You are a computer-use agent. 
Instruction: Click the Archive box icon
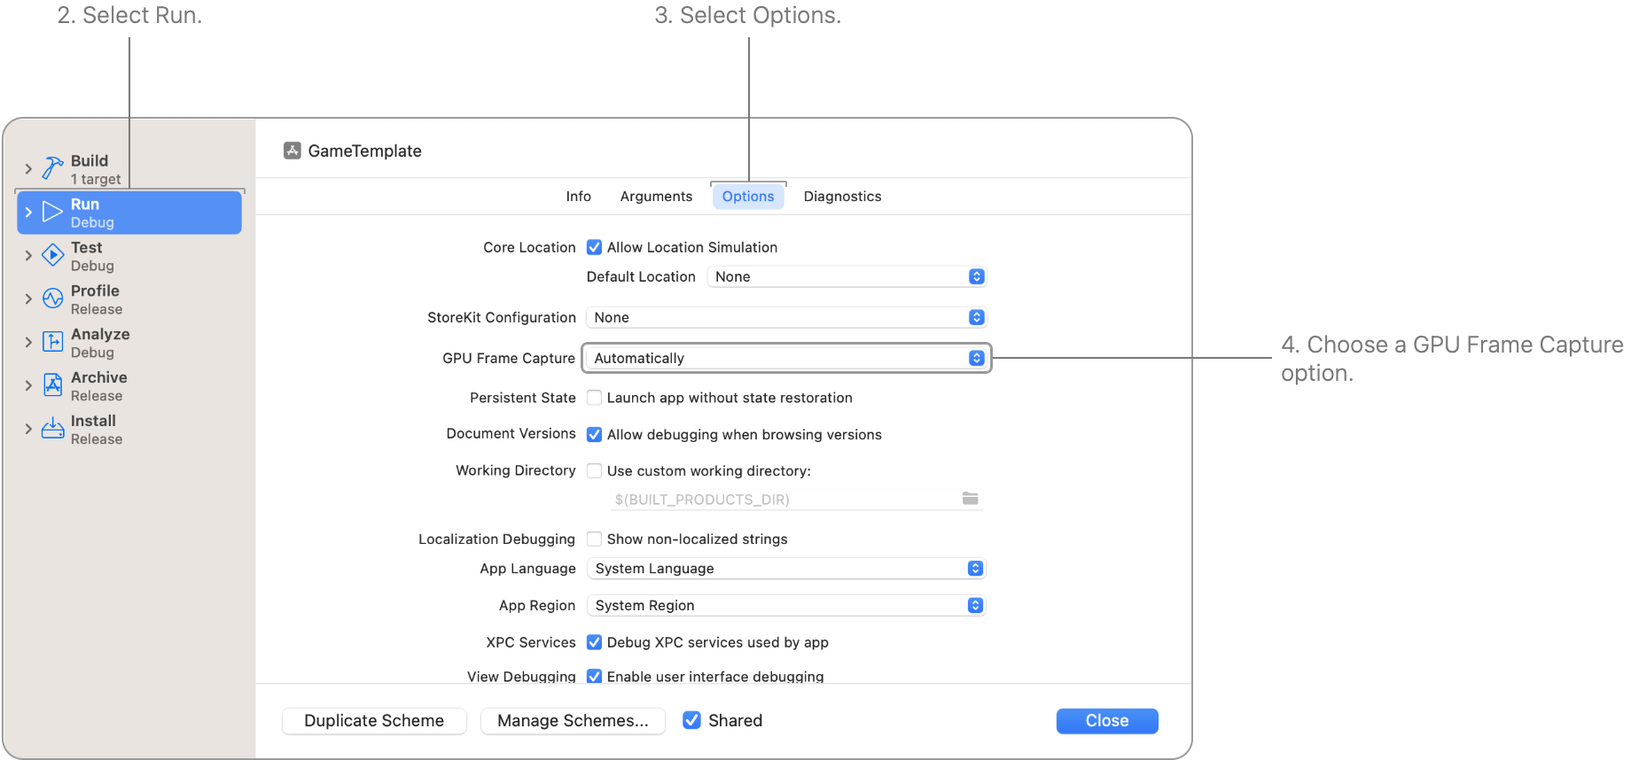(x=51, y=384)
